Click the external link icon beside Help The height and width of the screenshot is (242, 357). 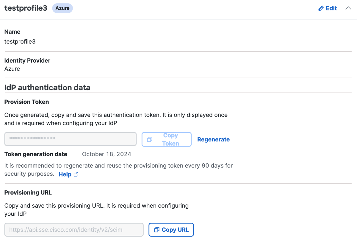(76, 174)
